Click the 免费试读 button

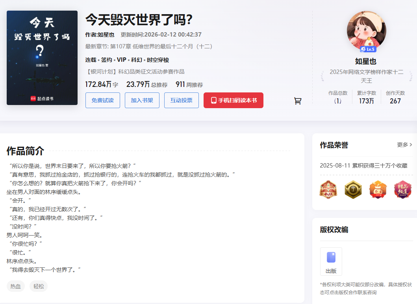(102, 100)
